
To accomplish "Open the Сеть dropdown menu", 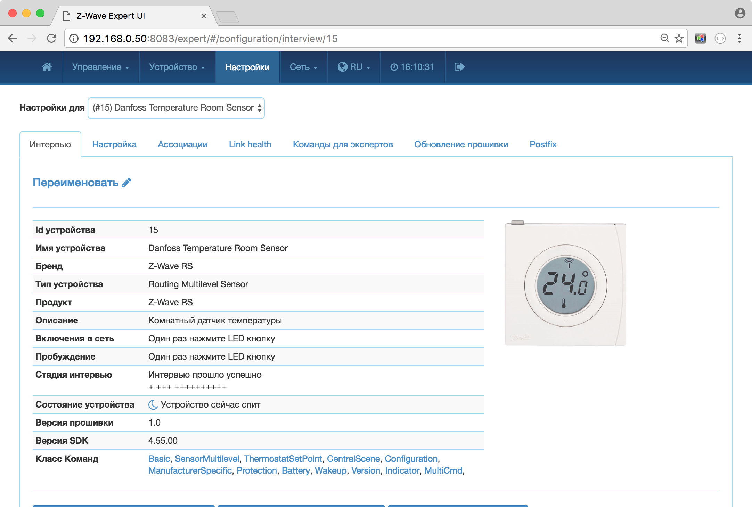I will [304, 67].
